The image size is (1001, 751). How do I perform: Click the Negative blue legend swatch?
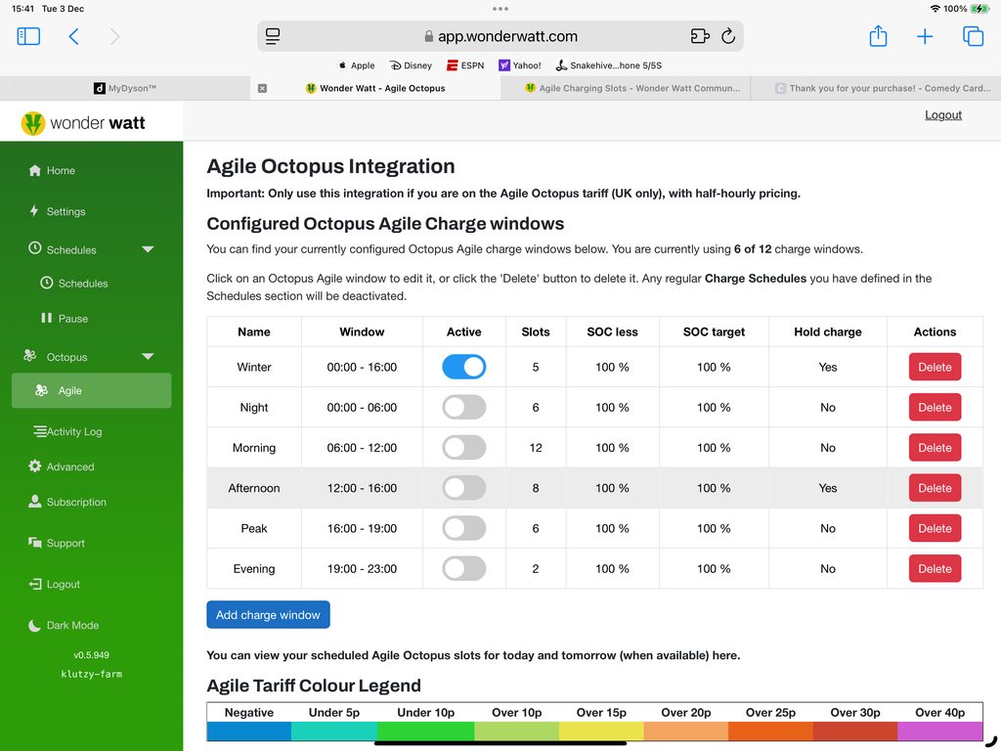point(249,730)
